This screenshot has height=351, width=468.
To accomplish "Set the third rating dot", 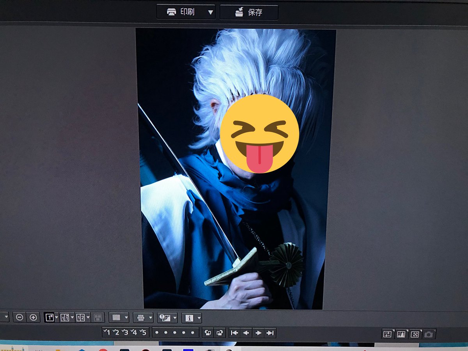I will point(175,333).
